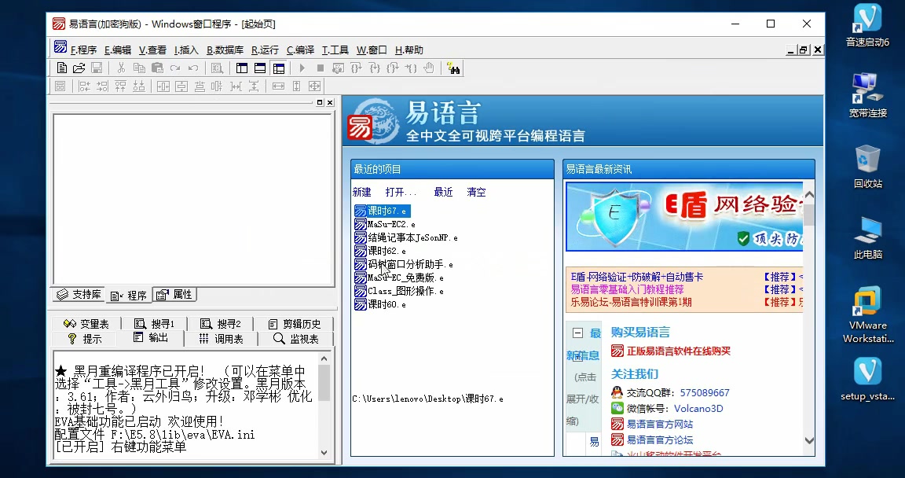
Task: Click the align-left layout icon
Action: tap(84, 86)
